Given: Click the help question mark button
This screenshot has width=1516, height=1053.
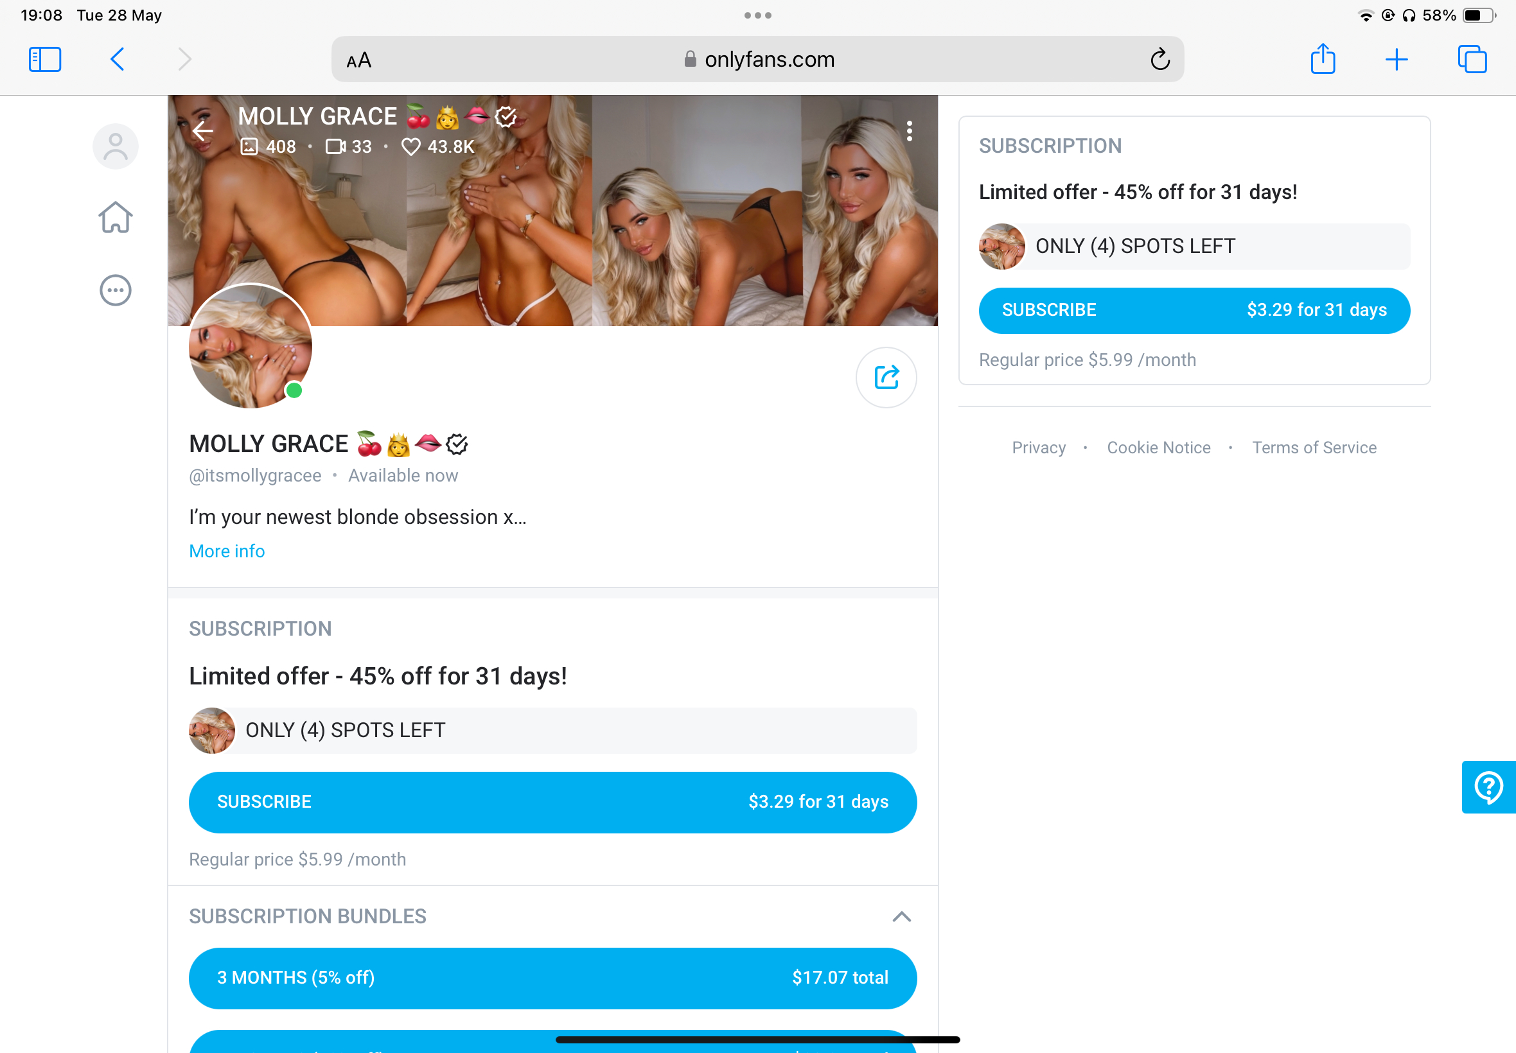Looking at the screenshot, I should (1488, 787).
